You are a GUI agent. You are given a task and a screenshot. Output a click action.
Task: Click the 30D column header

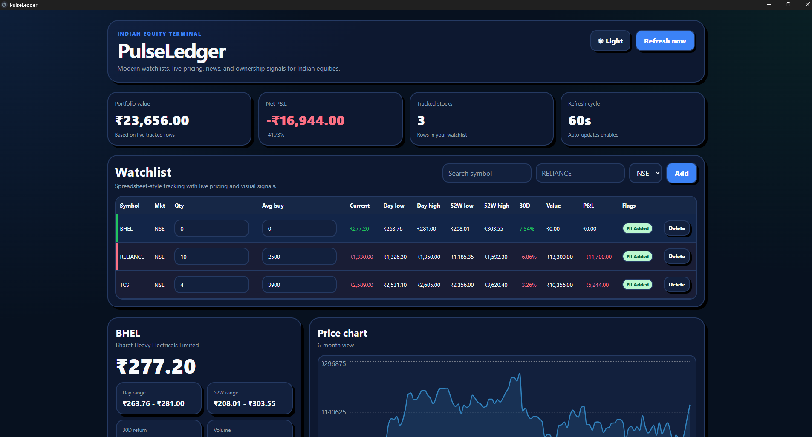[x=524, y=206]
